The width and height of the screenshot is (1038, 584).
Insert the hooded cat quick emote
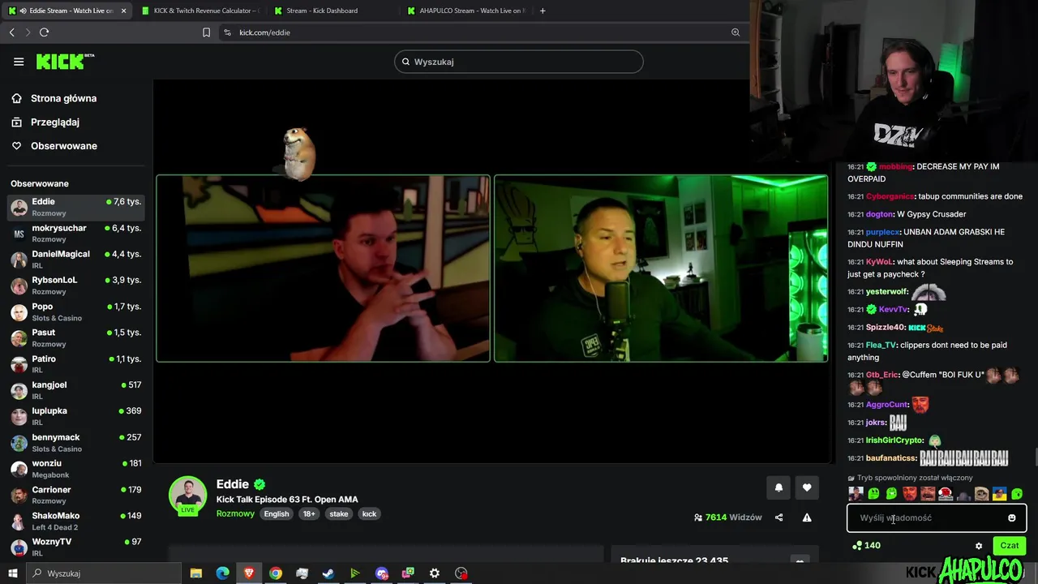click(x=981, y=493)
